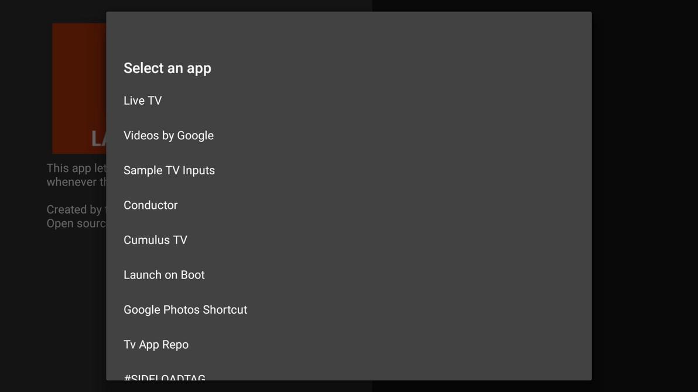This screenshot has width=698, height=392.
Task: Select "Live TV" from the app list
Action: click(142, 100)
